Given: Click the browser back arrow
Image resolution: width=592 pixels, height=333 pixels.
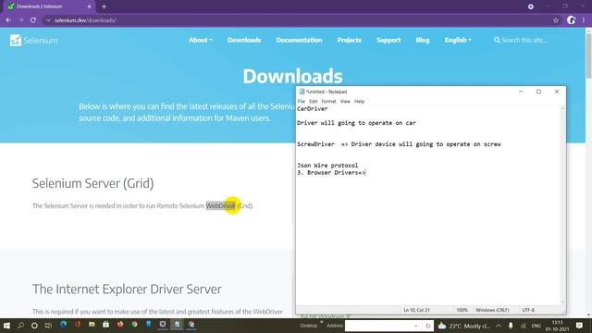Looking at the screenshot, I should coord(8,20).
